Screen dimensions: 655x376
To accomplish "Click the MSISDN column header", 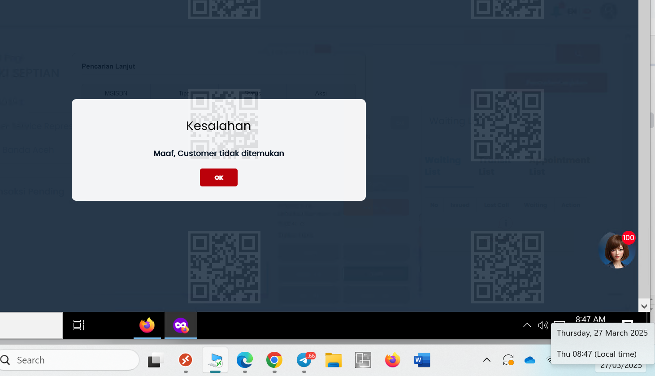I will tap(116, 93).
